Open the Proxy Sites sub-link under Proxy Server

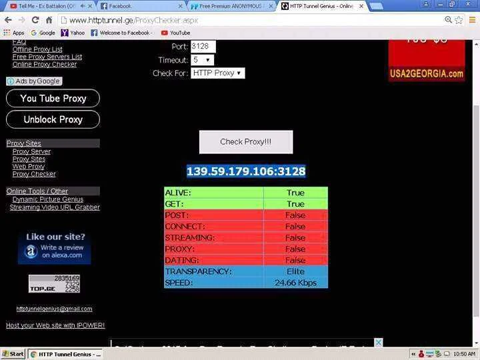click(x=29, y=159)
